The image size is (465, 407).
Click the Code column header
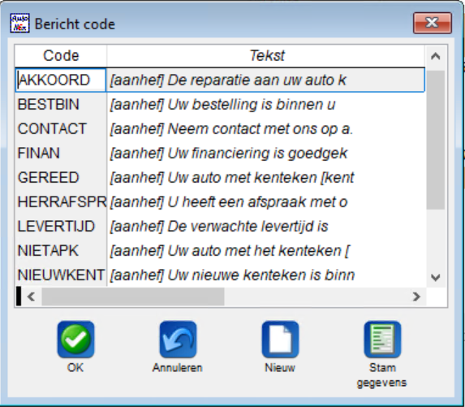click(x=61, y=56)
